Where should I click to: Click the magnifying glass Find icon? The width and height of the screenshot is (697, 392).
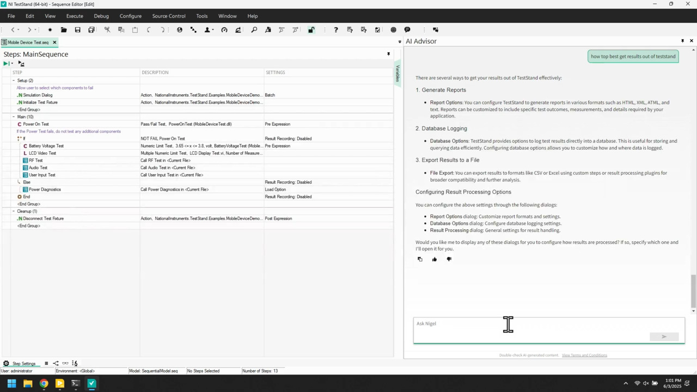click(x=254, y=30)
